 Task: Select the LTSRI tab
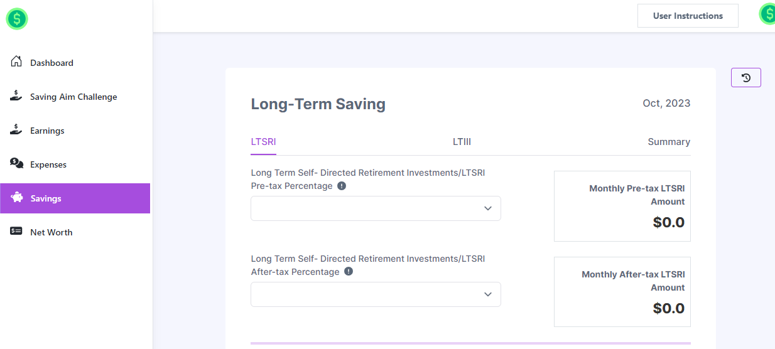(263, 142)
